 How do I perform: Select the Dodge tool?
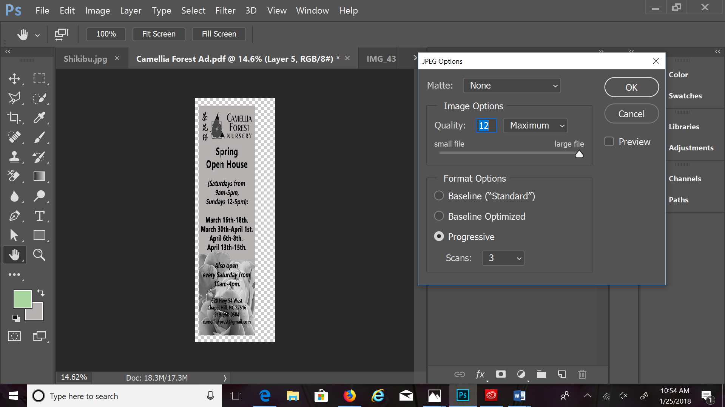tap(39, 196)
